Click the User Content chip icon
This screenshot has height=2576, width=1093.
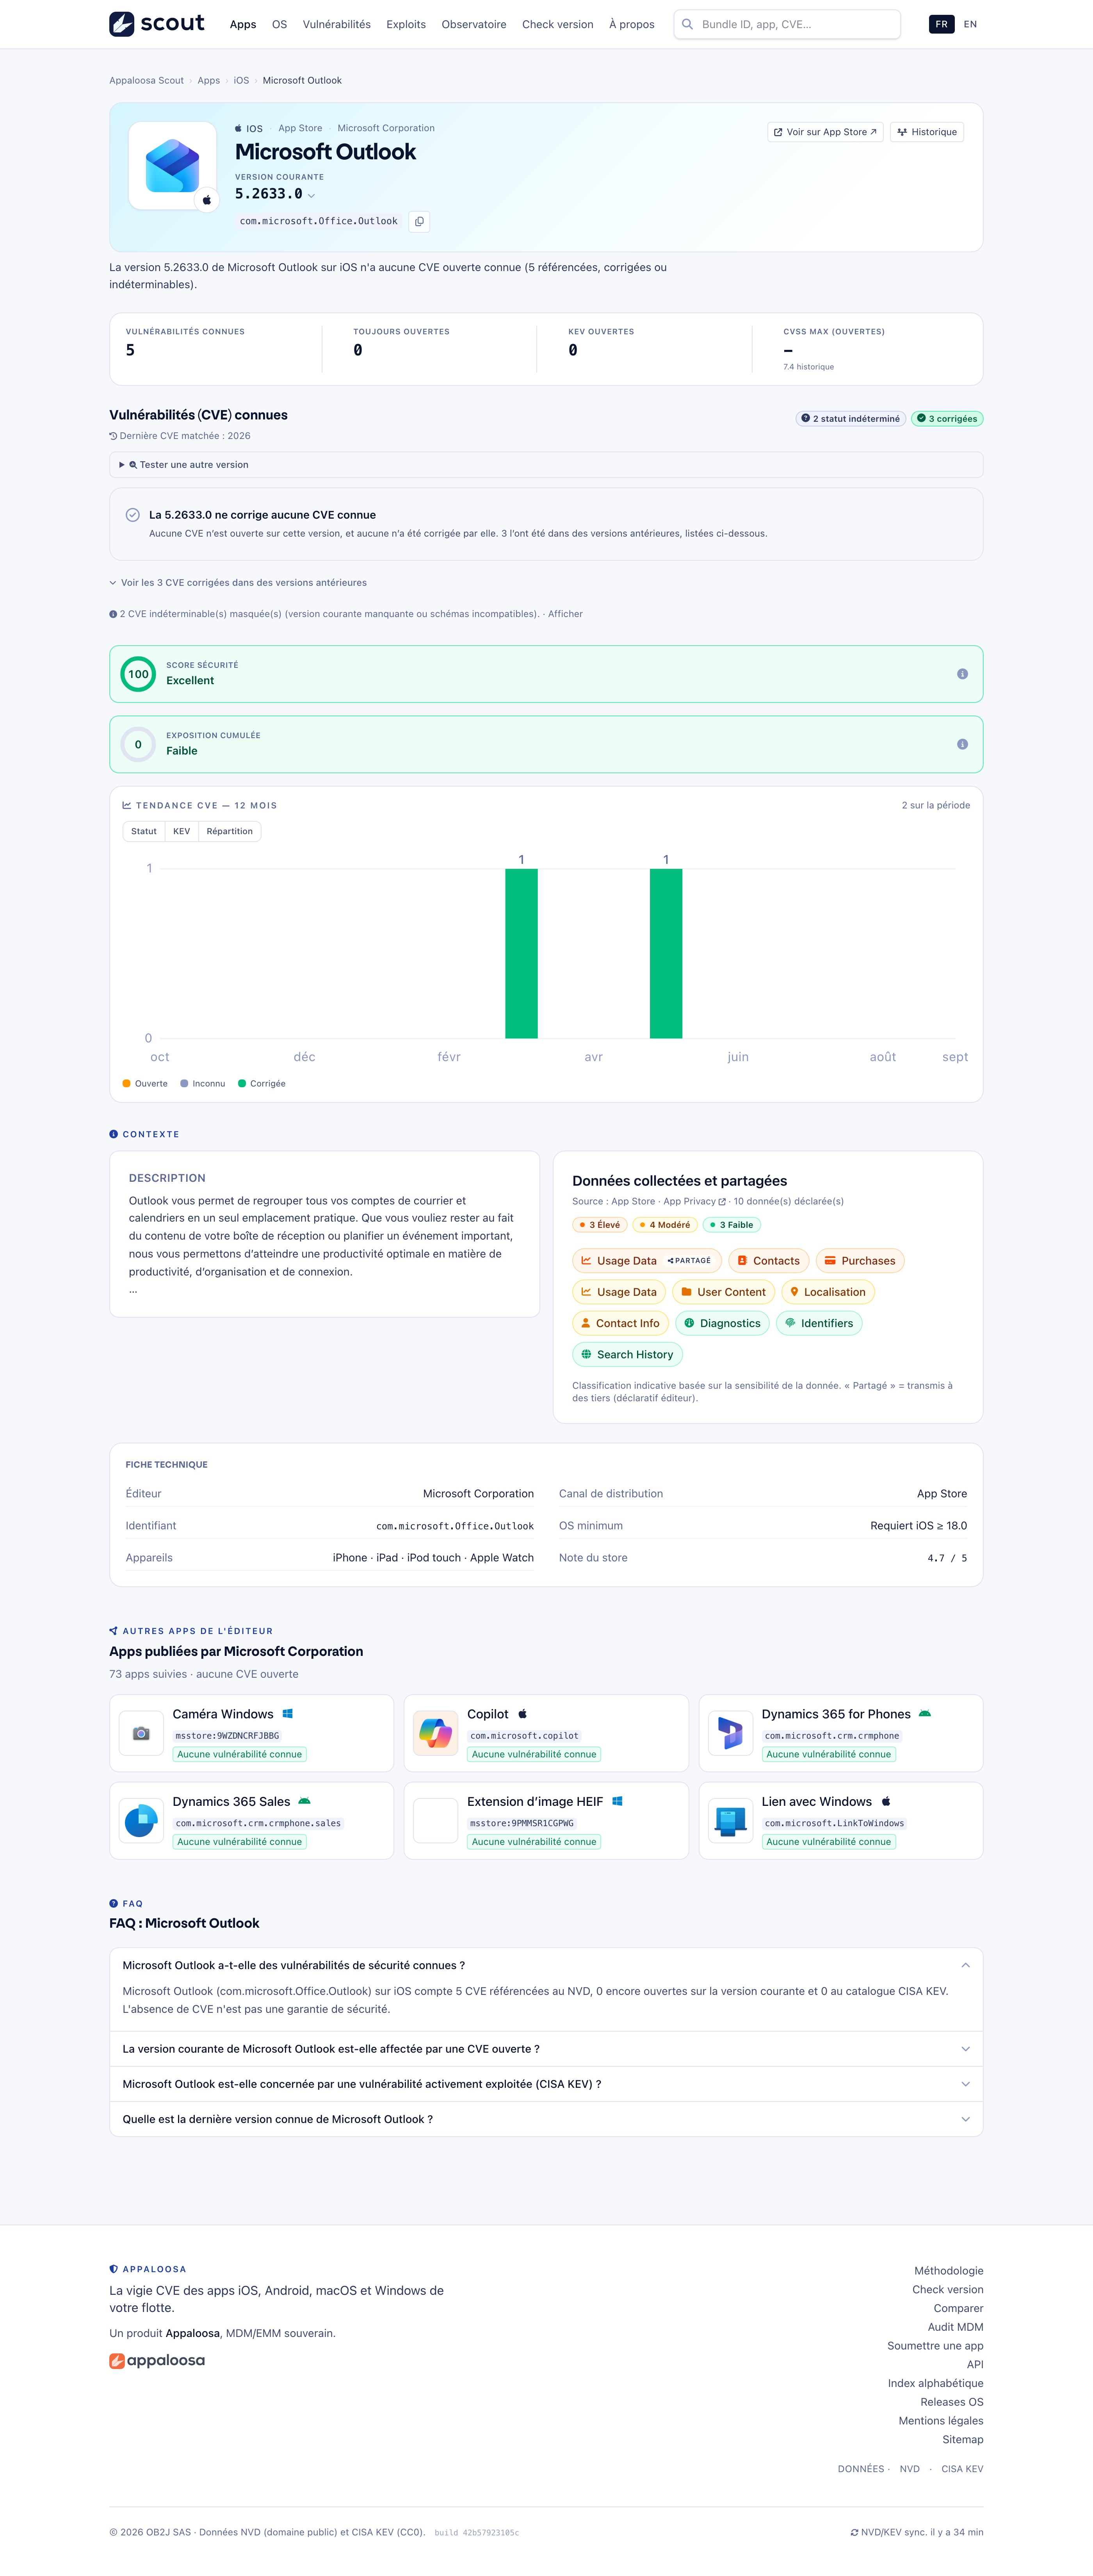click(x=686, y=1292)
